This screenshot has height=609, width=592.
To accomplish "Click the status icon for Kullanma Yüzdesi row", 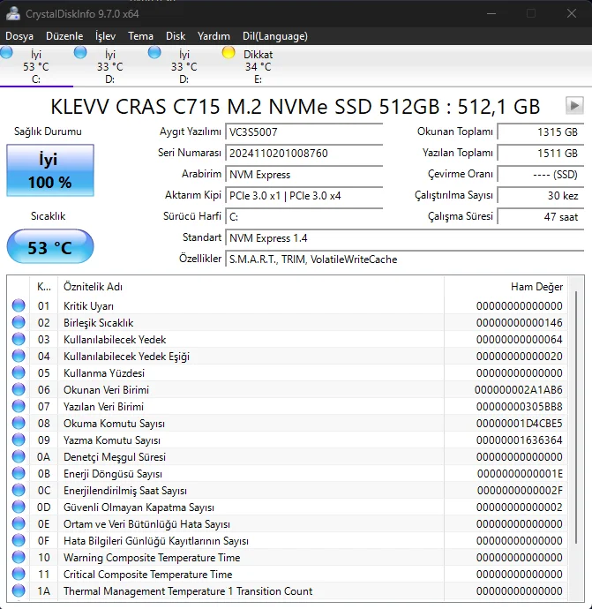I will click(19, 372).
